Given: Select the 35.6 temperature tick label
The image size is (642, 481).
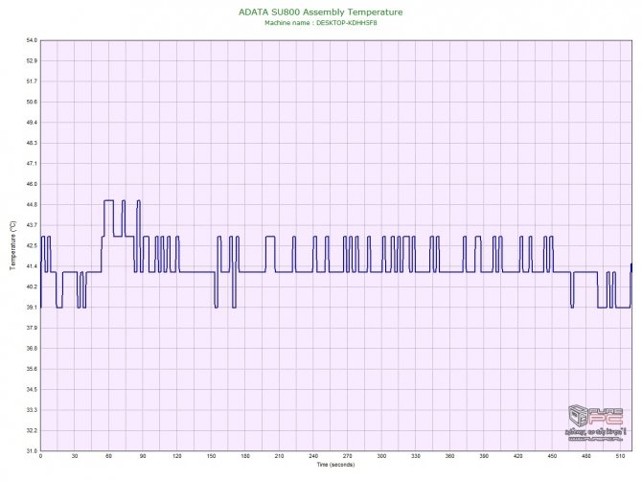Looking at the screenshot, I should 32,369.
